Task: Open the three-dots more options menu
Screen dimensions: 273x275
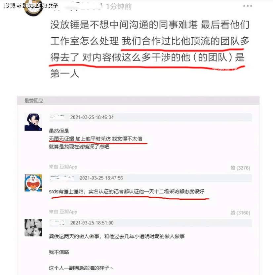Action: click(248, 6)
